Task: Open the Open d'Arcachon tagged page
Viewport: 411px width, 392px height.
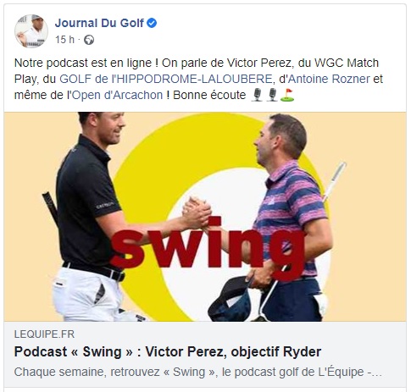Action: 118,95
